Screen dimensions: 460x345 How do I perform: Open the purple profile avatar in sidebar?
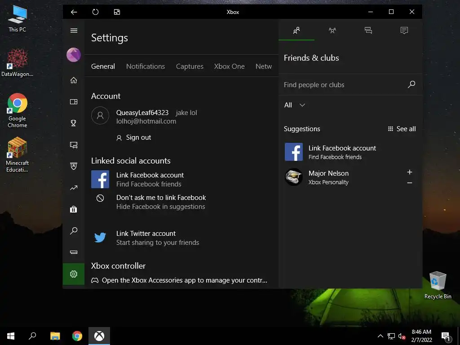[74, 54]
